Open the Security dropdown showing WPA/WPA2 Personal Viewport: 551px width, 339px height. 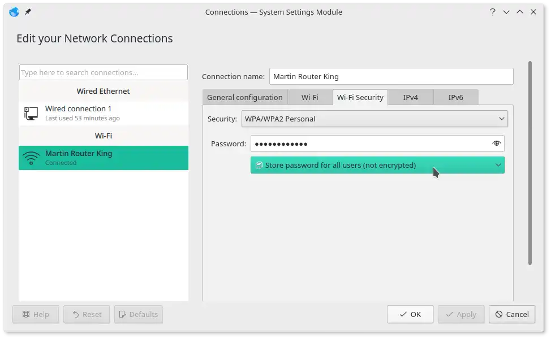376,119
